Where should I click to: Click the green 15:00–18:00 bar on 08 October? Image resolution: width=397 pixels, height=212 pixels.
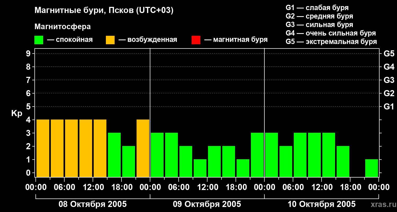pyautogui.click(x=114, y=155)
